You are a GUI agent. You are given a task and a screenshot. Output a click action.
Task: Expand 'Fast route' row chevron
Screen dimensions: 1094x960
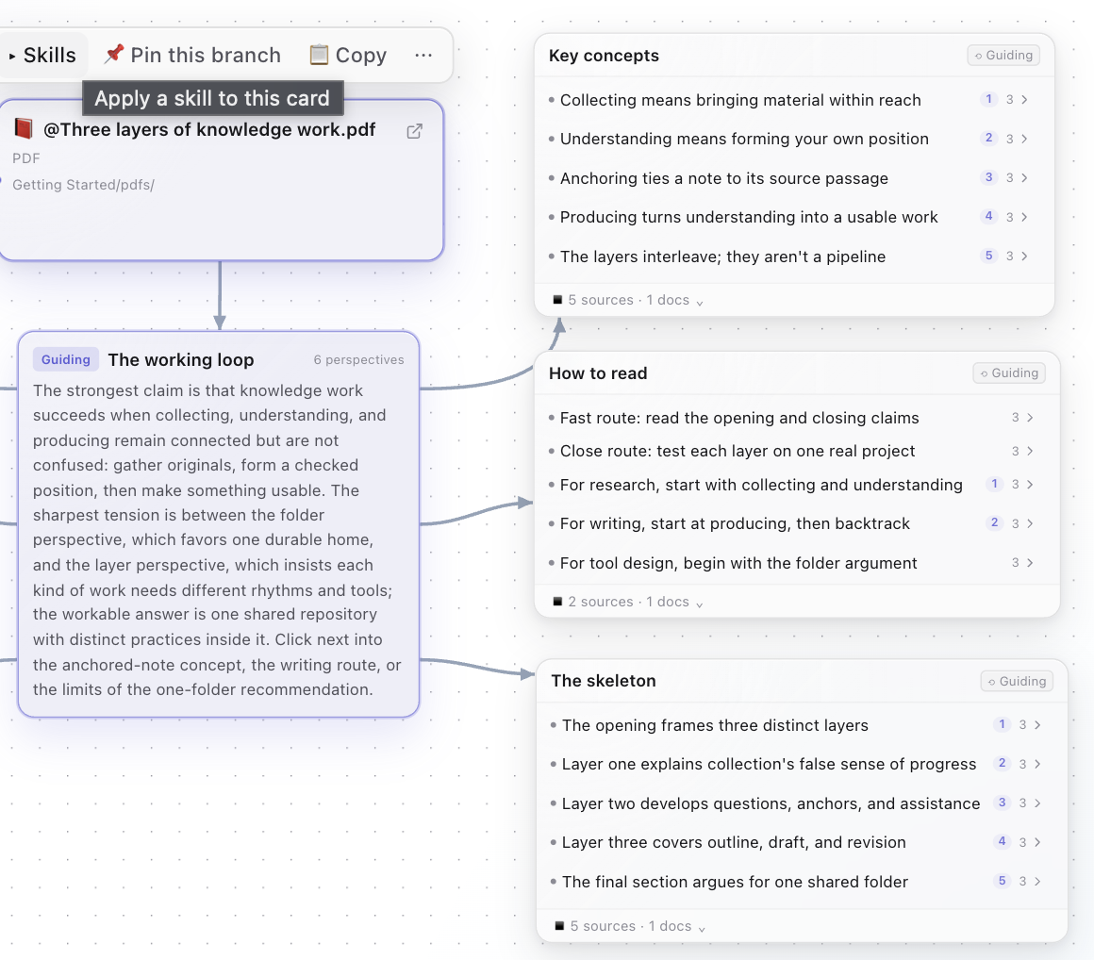(1030, 418)
